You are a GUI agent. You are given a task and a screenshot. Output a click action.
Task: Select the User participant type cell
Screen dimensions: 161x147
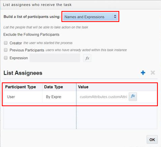pyautogui.click(x=11, y=97)
